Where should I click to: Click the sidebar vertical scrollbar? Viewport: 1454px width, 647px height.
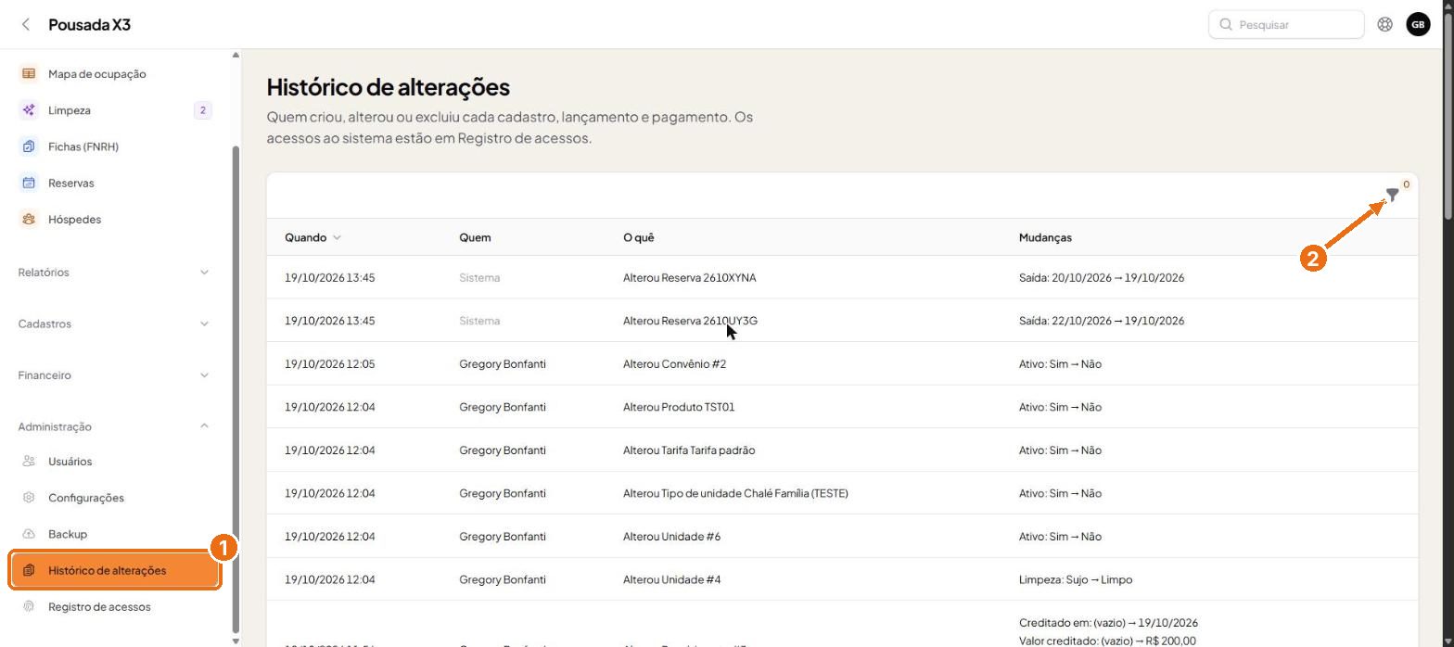click(x=236, y=389)
